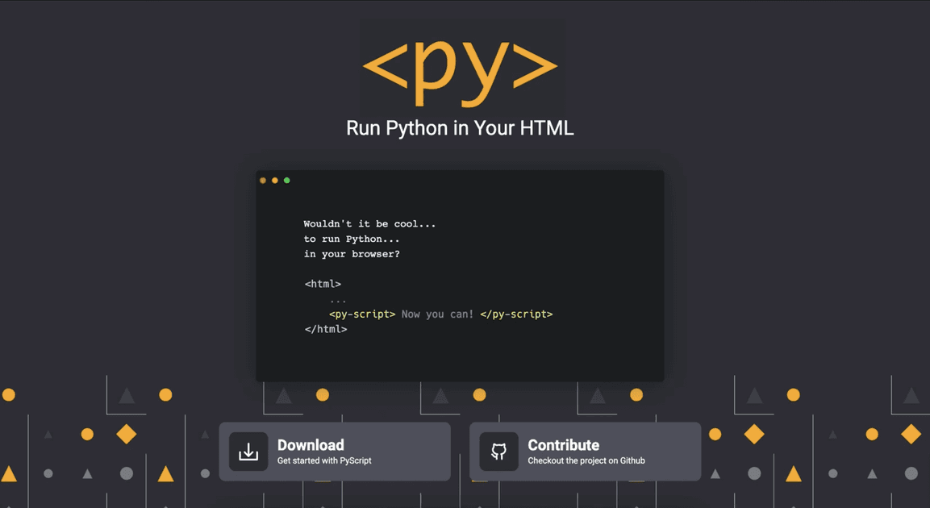Click the green dot in code window
The height and width of the screenshot is (508, 930).
[287, 181]
